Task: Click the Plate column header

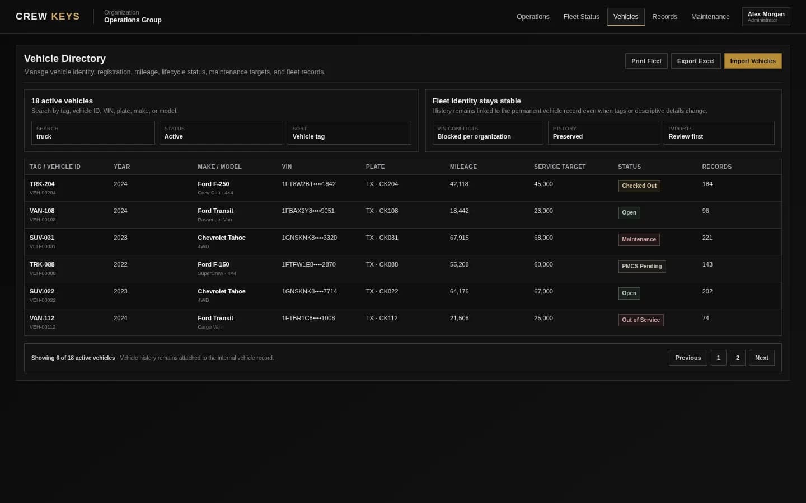Action: 375,167
